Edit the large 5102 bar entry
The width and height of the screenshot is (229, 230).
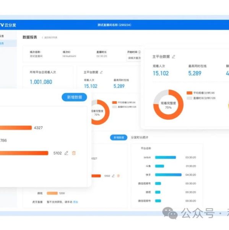pyautogui.click(x=66, y=153)
